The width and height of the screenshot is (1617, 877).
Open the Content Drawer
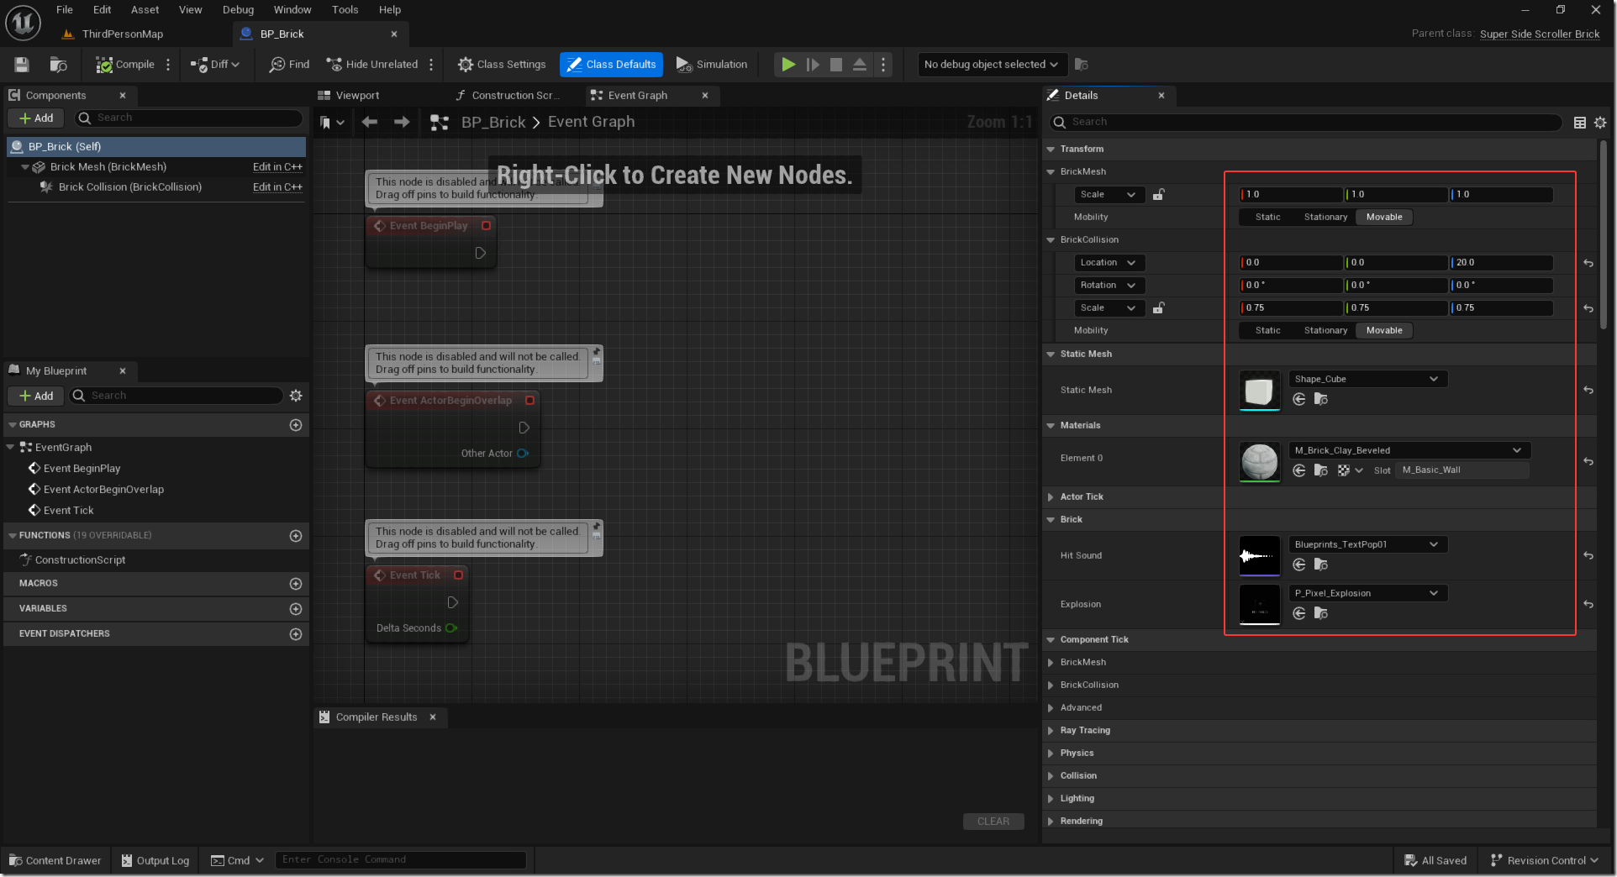point(55,861)
